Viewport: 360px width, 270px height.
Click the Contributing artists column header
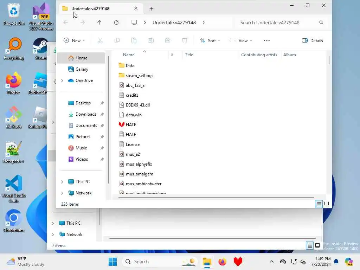[x=260, y=54]
